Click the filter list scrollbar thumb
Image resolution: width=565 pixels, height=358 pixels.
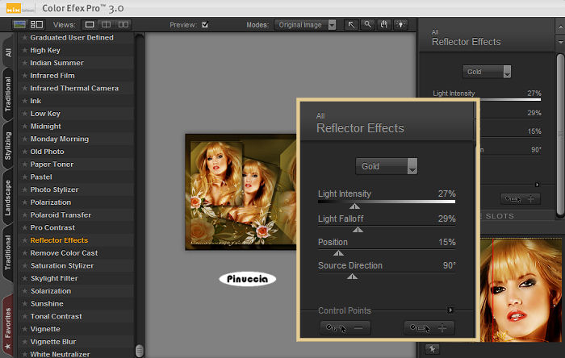coord(140,351)
